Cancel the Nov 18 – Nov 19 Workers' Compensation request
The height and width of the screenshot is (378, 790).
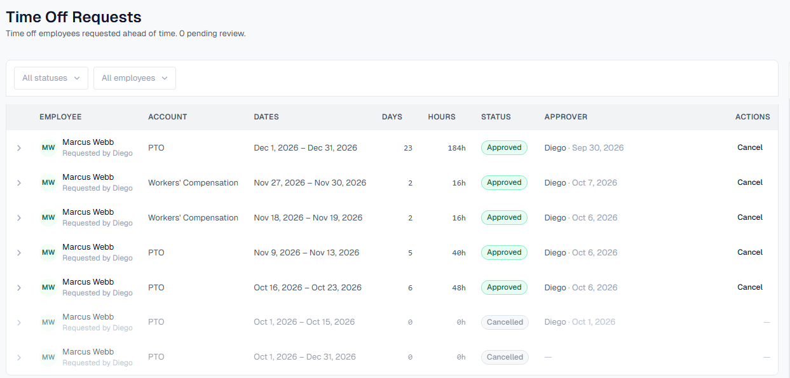click(750, 217)
